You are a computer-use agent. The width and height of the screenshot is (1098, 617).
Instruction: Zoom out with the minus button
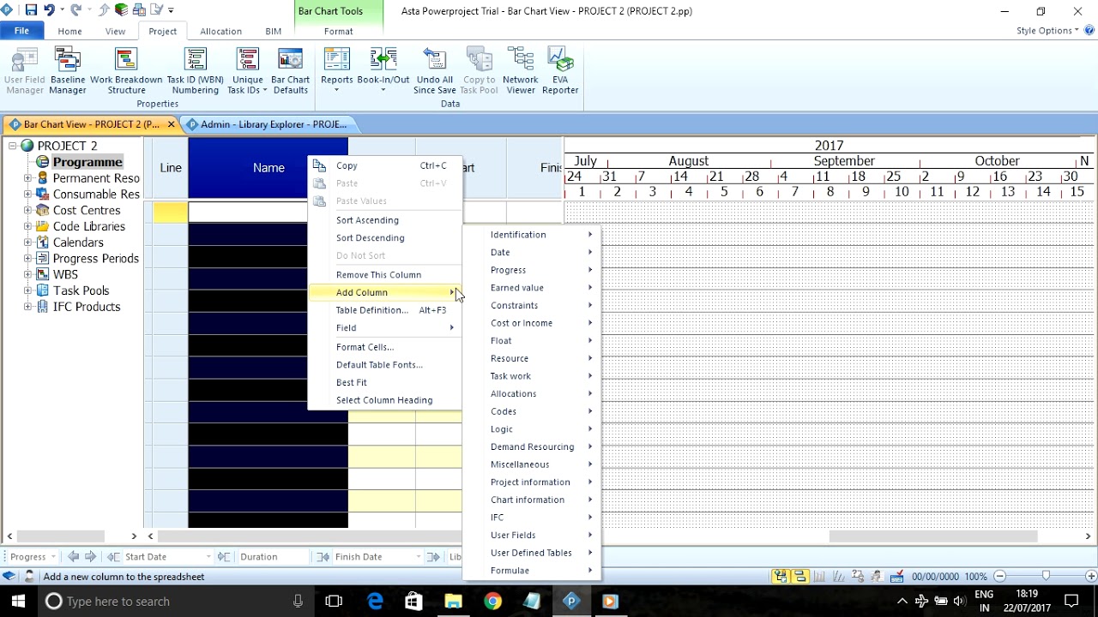pyautogui.click(x=999, y=577)
